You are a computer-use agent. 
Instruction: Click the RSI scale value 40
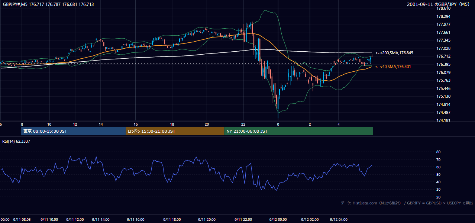tap(438, 182)
